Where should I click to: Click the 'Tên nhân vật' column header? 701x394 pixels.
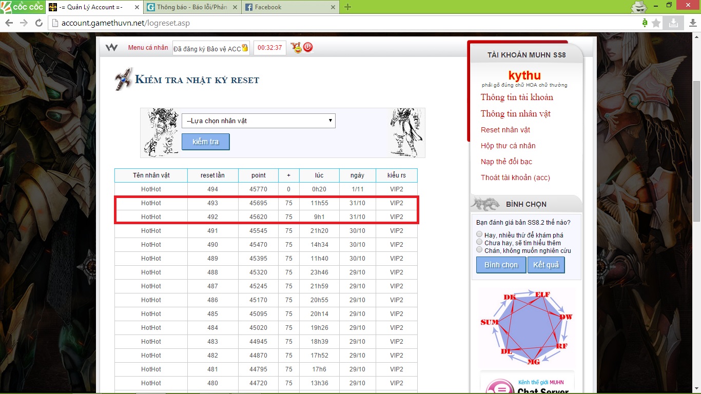151,175
